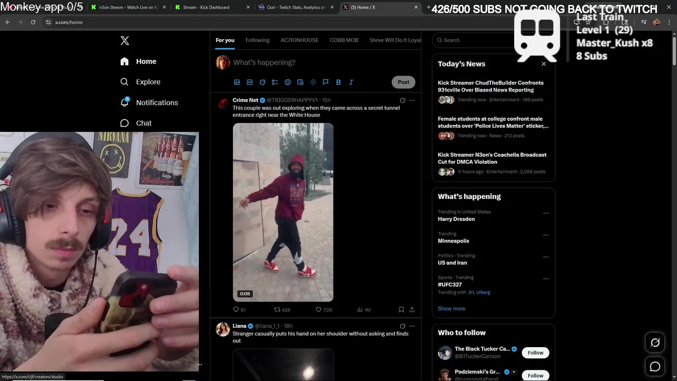677x381 pixels.
Task: Open the Jiri trend link
Action: tap(471, 292)
